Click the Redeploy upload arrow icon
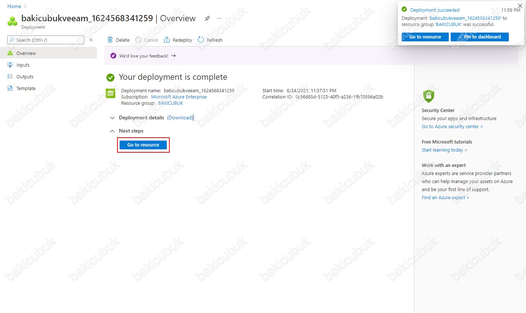Image resolution: width=526 pixels, height=313 pixels. 167,40
